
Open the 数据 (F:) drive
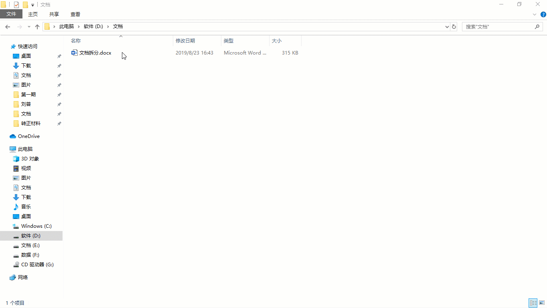pos(30,255)
